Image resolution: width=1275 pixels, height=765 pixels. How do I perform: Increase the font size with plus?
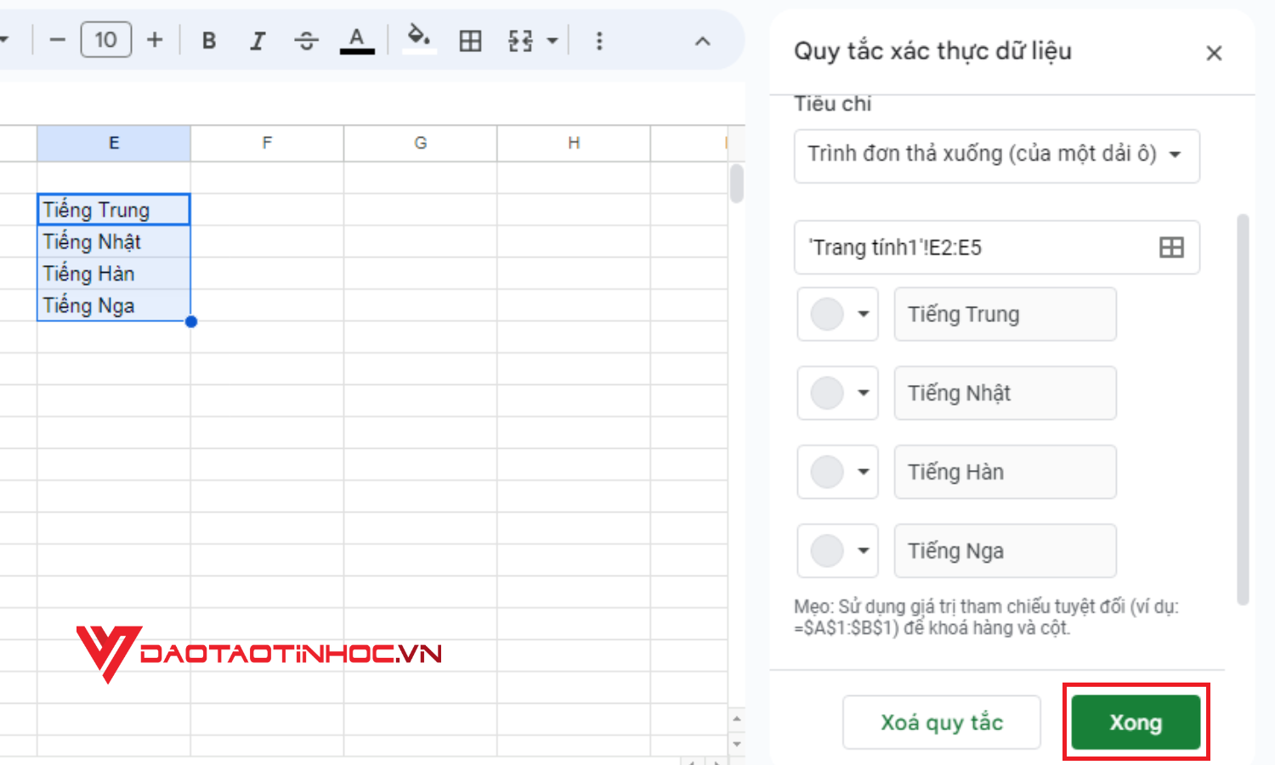(x=155, y=39)
